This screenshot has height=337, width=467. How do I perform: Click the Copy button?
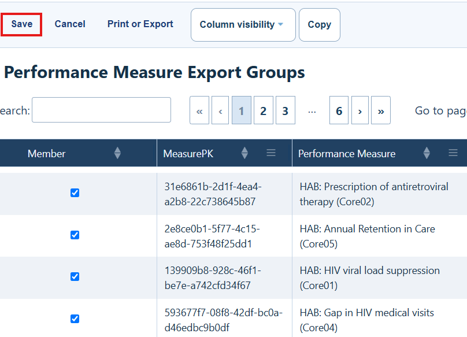point(319,25)
